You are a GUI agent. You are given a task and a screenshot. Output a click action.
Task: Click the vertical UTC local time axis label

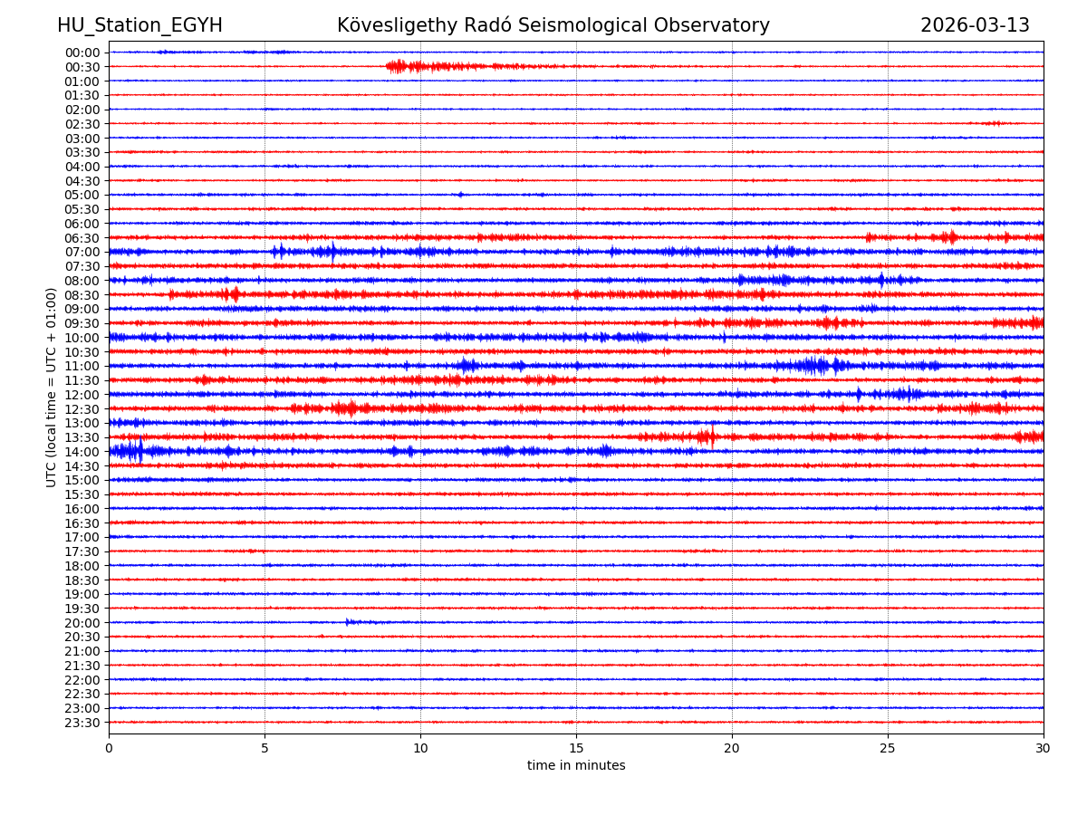pyautogui.click(x=52, y=387)
